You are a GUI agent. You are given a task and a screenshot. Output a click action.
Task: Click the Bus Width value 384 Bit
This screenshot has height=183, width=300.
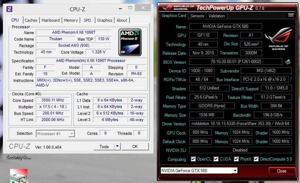[276, 106]
